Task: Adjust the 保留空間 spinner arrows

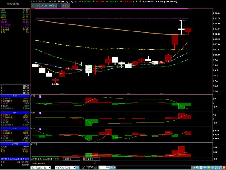Action: click(x=108, y=168)
